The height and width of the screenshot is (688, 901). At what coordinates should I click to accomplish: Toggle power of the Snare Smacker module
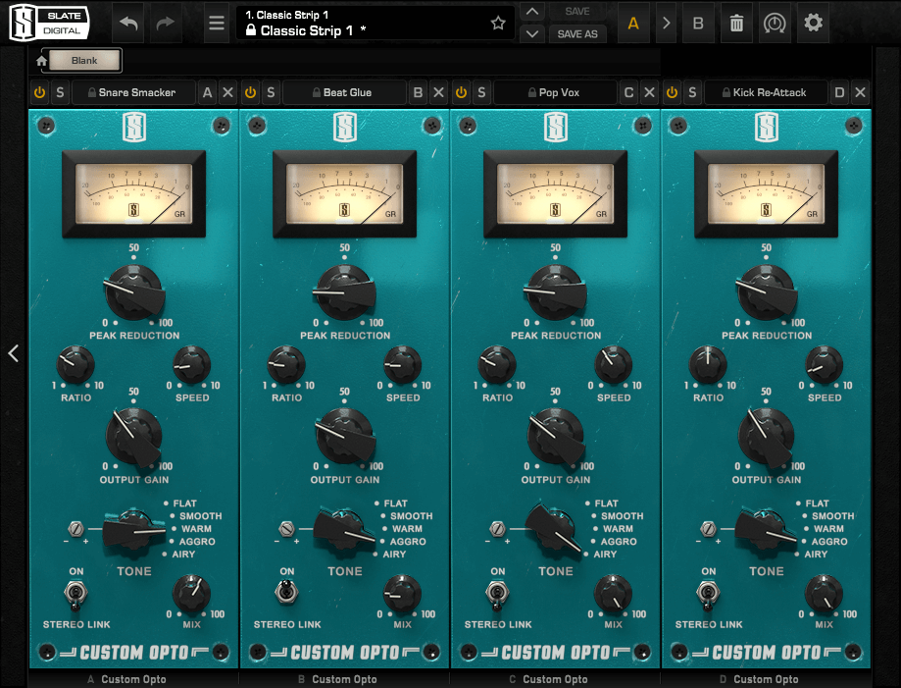(x=39, y=92)
